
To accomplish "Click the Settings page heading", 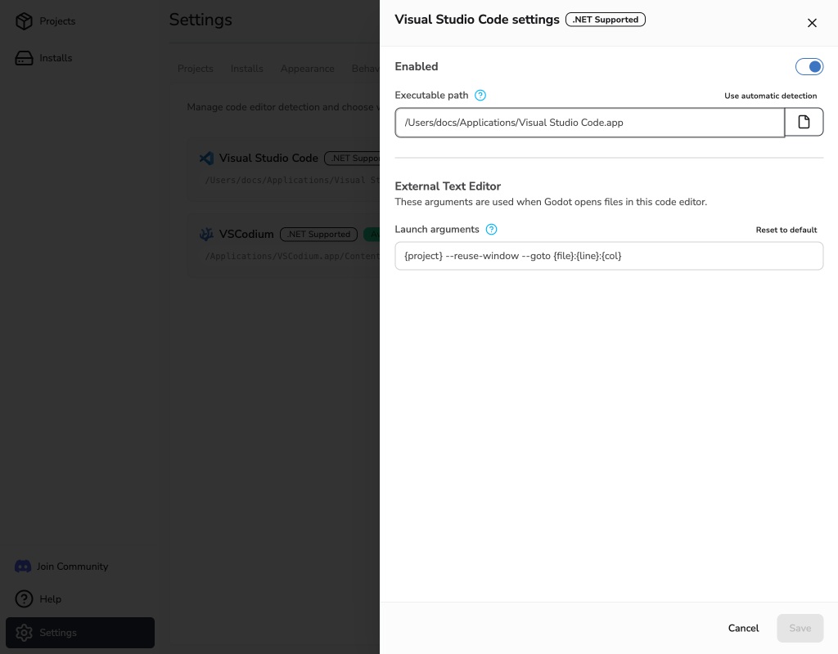I will click(200, 20).
